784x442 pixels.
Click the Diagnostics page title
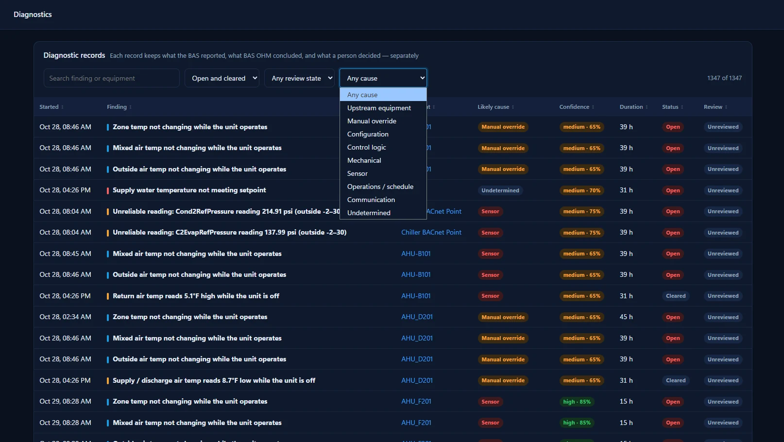point(33,15)
